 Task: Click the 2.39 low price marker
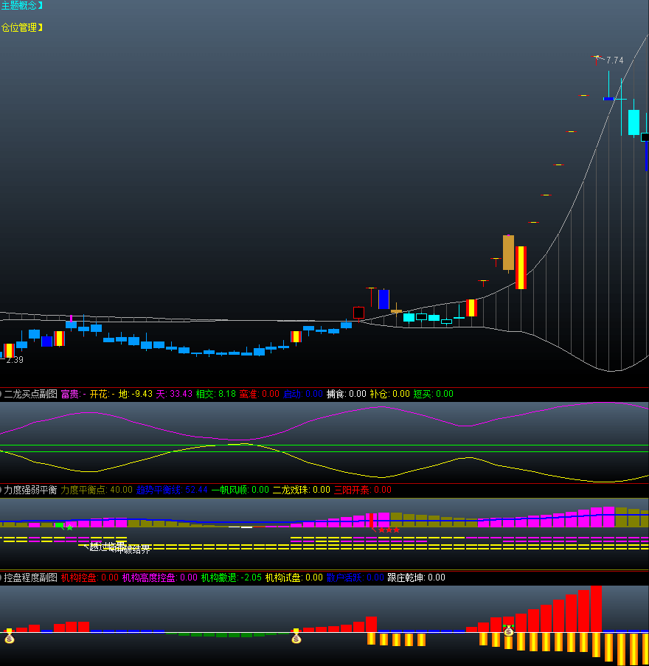point(14,360)
